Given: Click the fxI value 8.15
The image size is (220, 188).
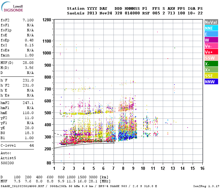Looking at the screenshot, I should (x=29, y=45).
